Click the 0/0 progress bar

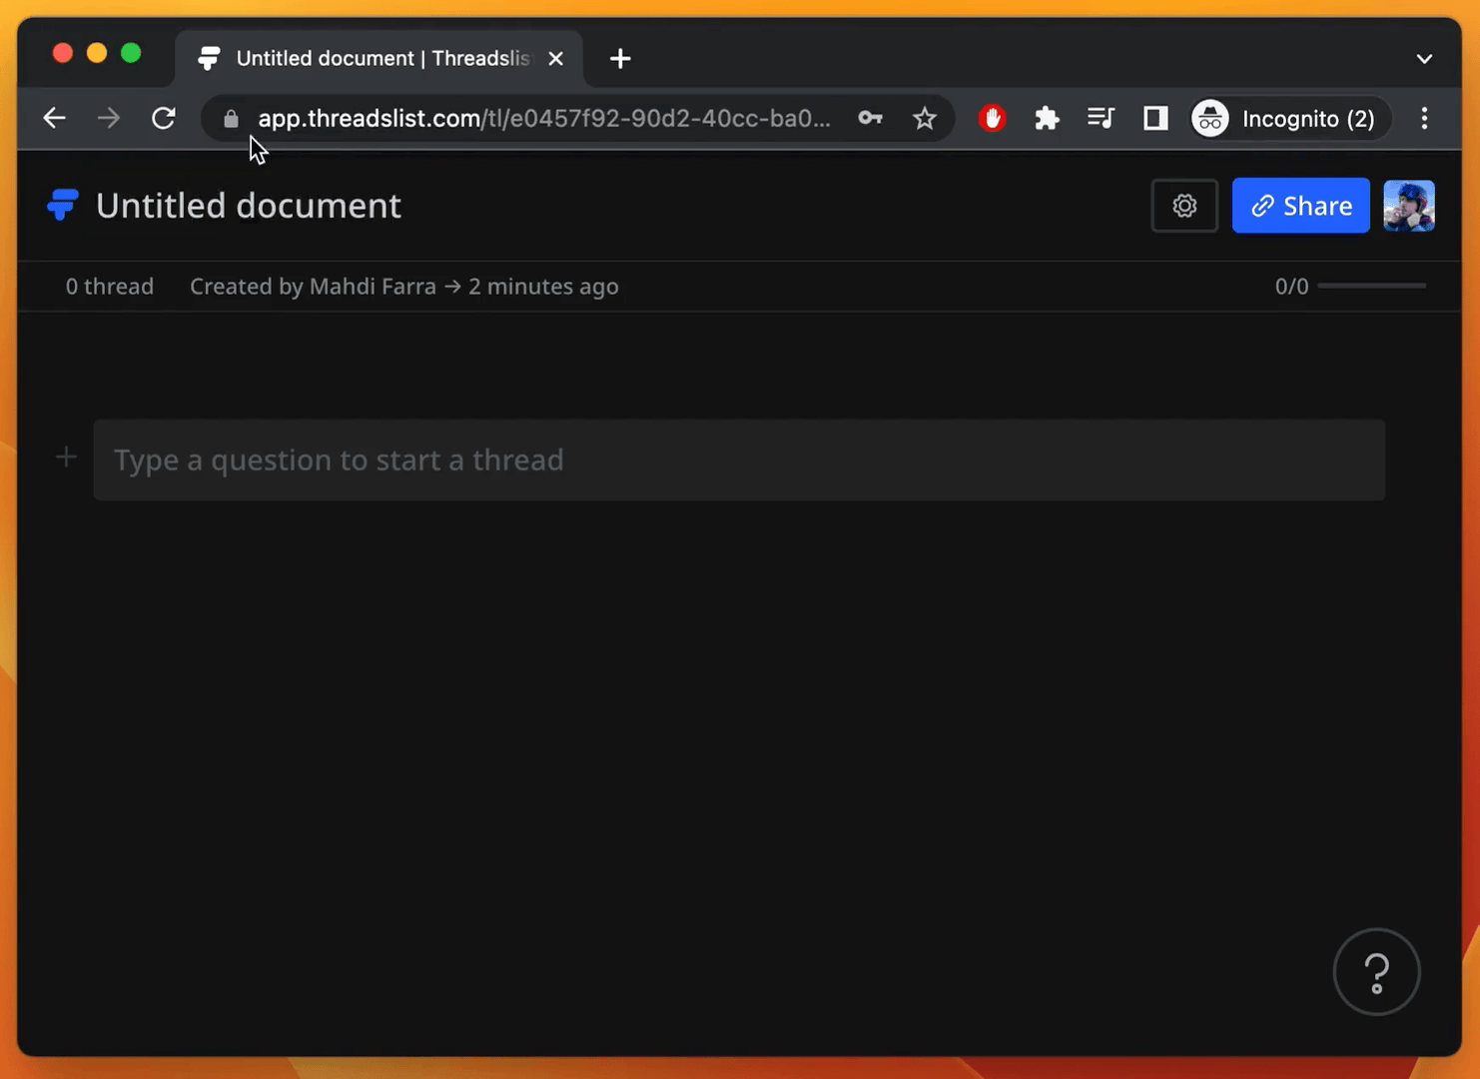[x=1371, y=286]
